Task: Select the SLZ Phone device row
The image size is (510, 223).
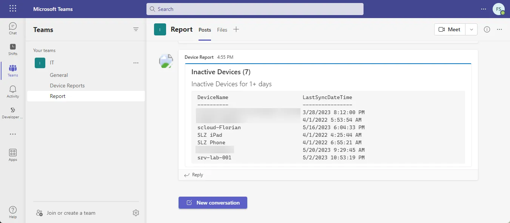Action: (211, 142)
